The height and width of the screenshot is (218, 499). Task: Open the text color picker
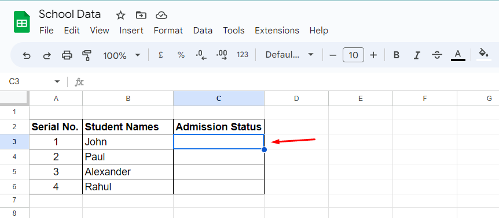pos(458,55)
